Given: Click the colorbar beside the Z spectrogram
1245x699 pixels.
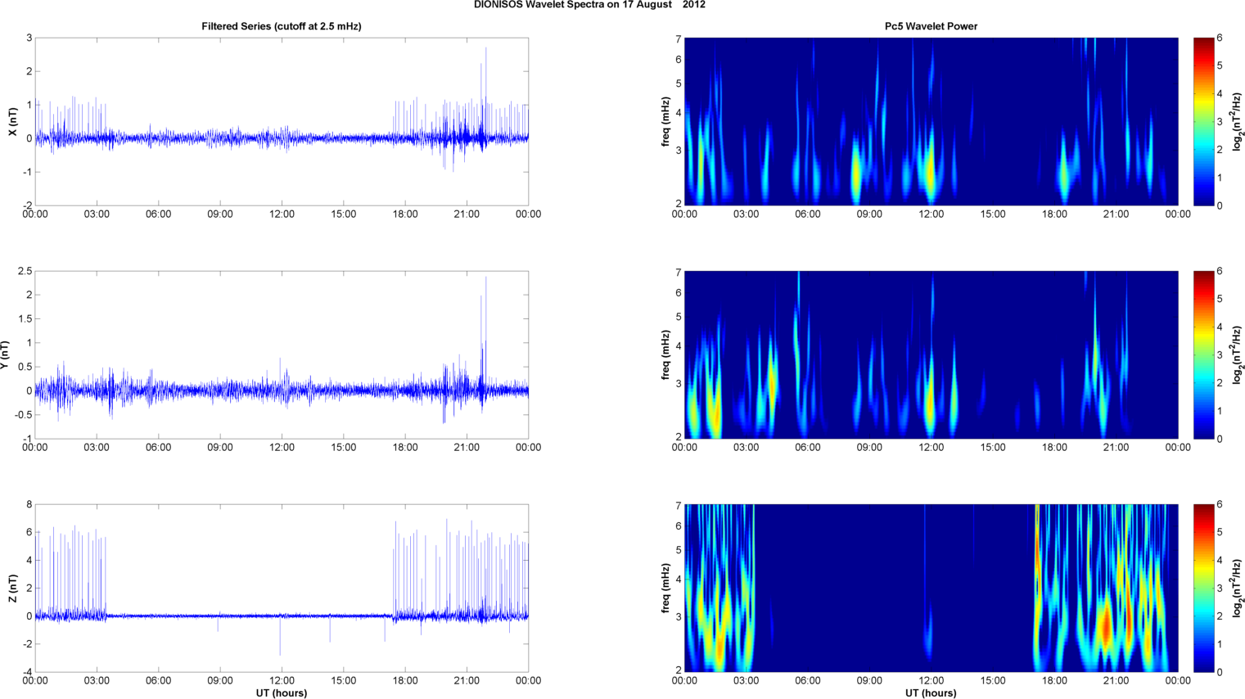Looking at the screenshot, I should click(1203, 589).
